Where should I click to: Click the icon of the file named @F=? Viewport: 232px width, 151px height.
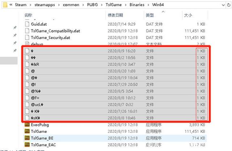pos(27,97)
